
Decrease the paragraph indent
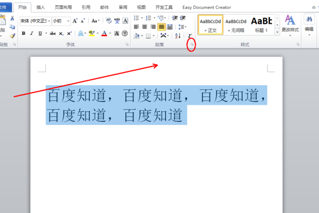174,18
